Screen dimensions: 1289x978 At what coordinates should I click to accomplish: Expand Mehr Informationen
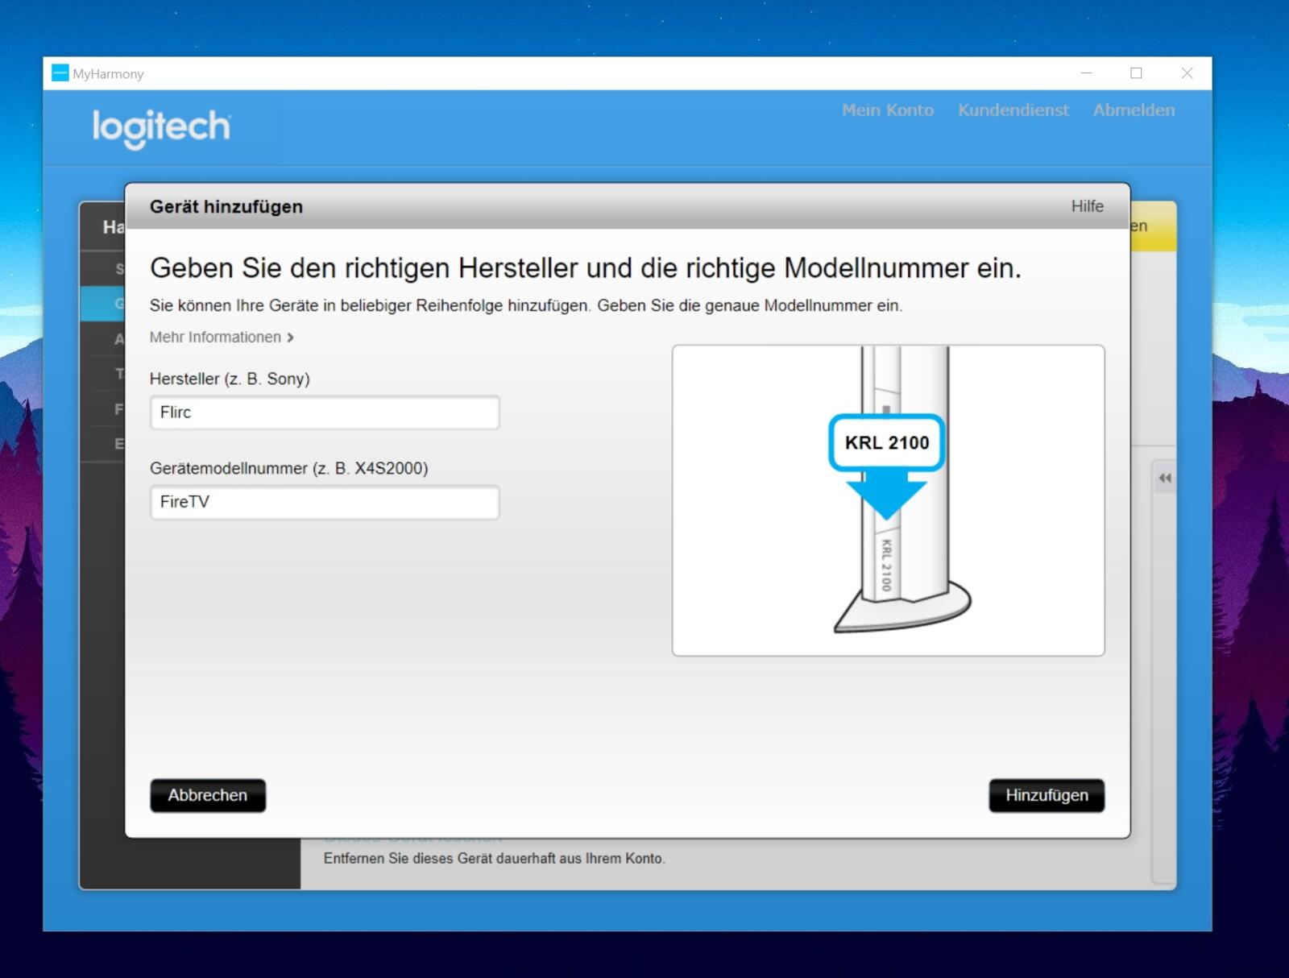click(x=222, y=338)
